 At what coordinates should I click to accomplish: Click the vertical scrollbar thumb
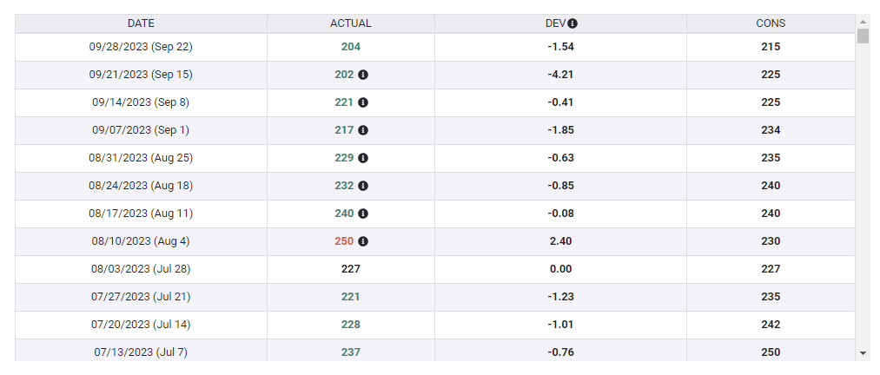point(863,36)
